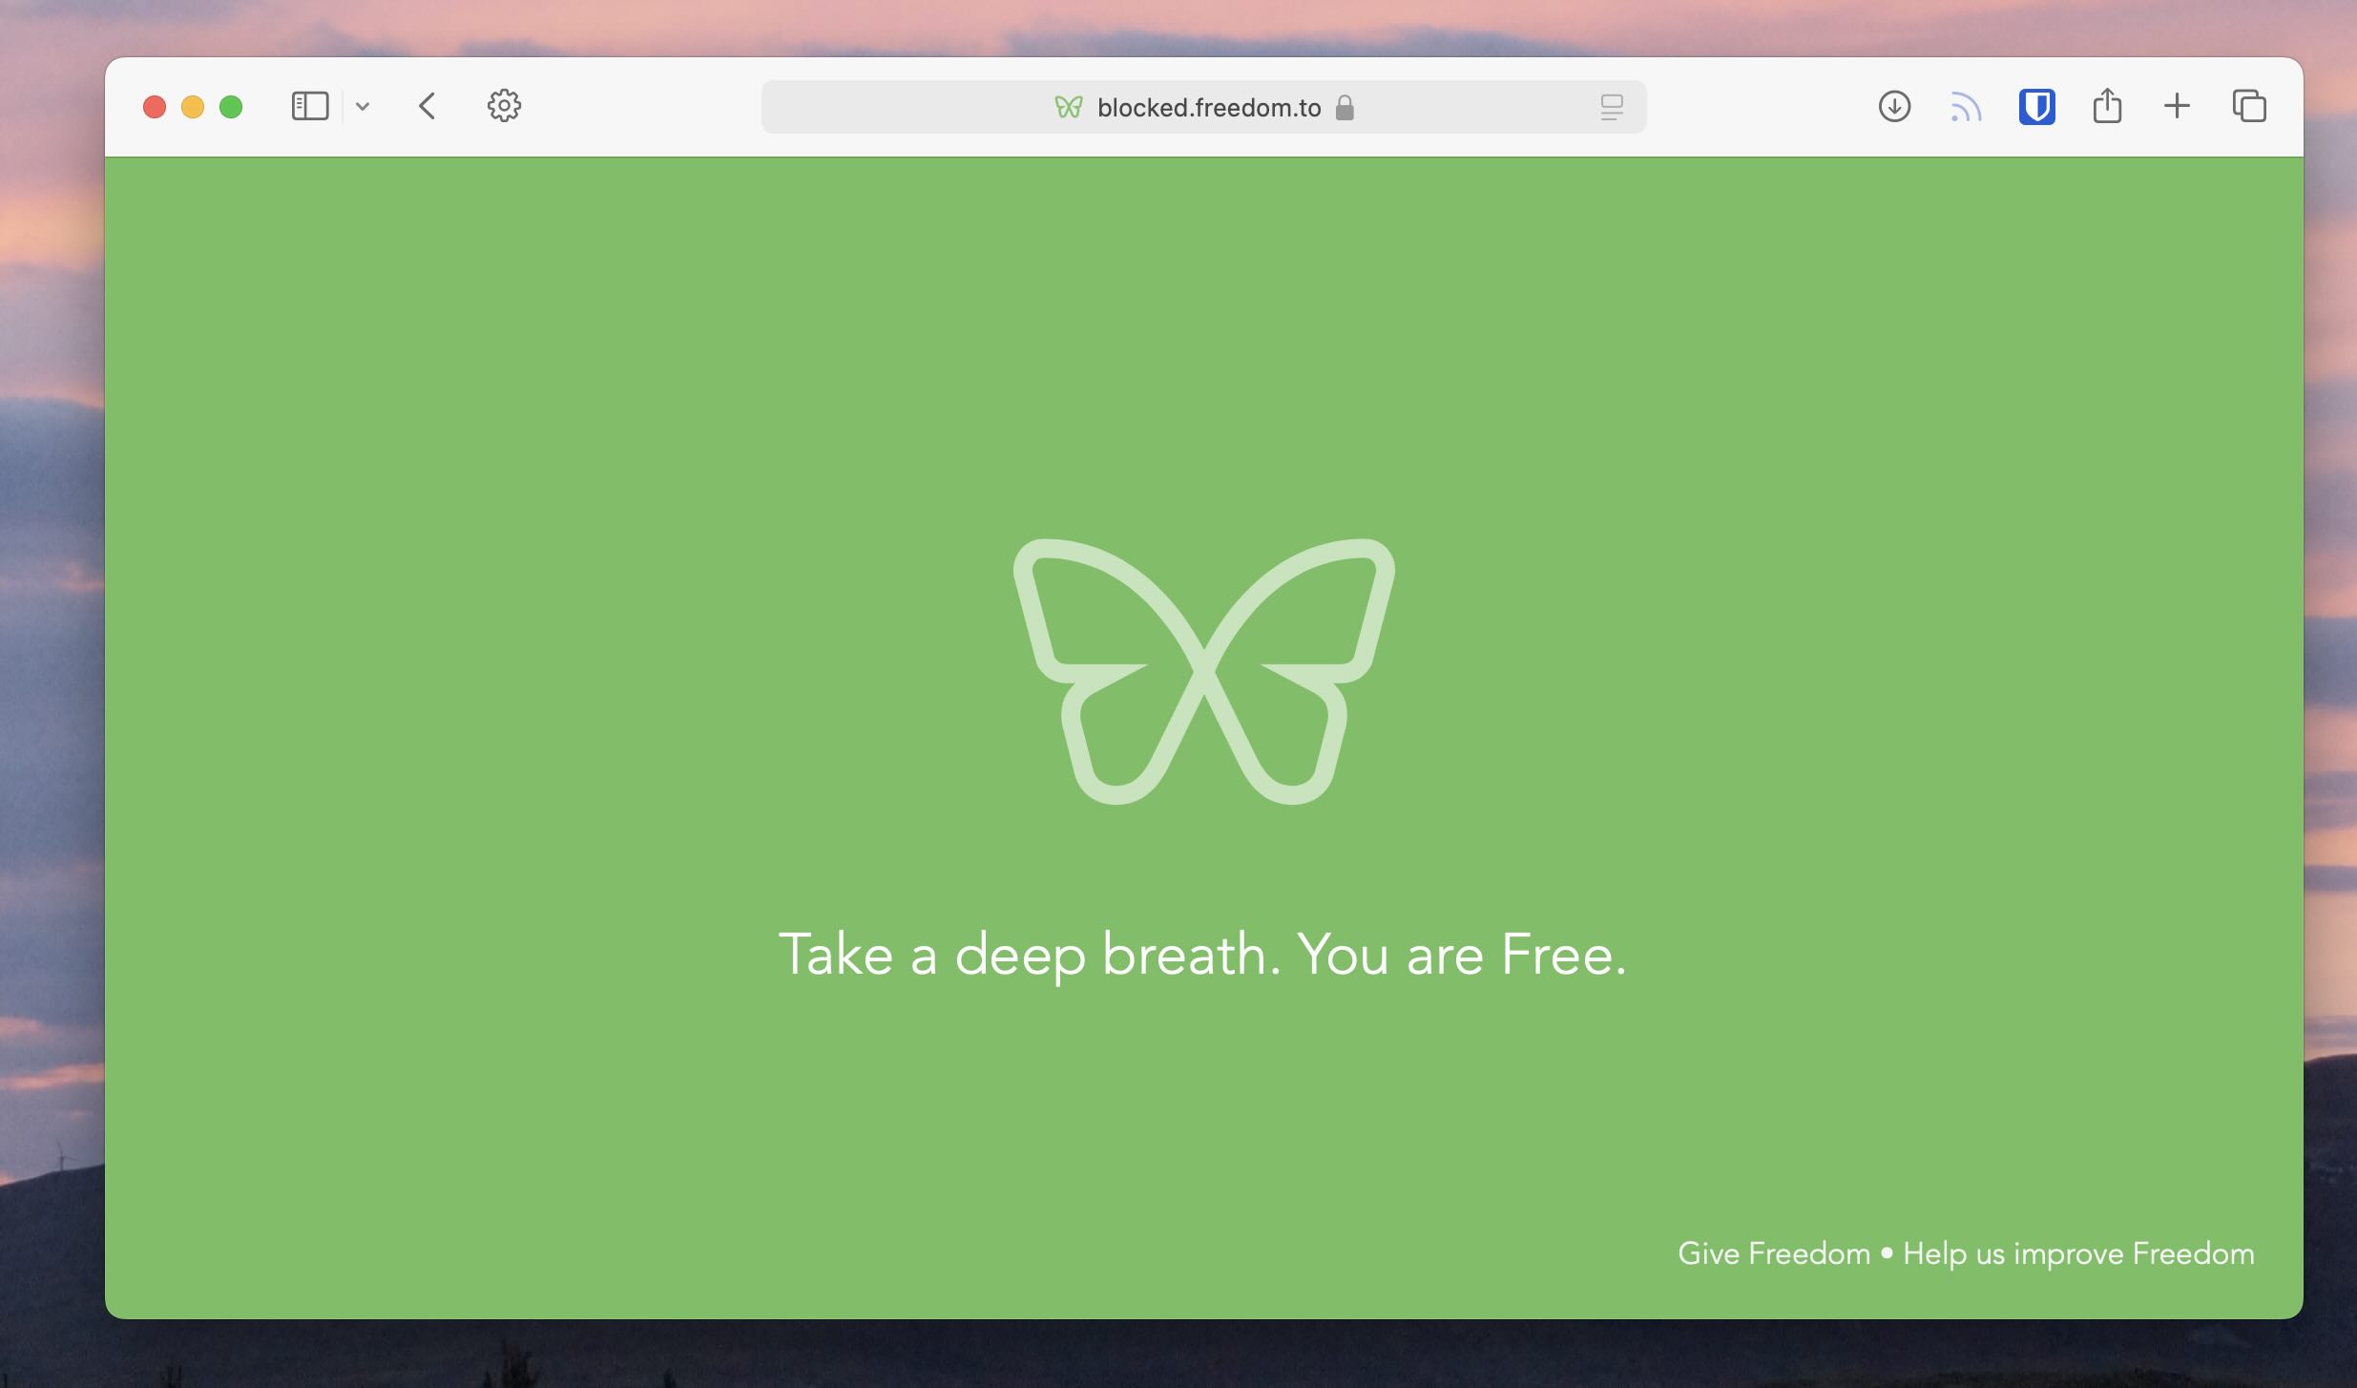The width and height of the screenshot is (2357, 1388).
Task: Click the 'Take a deep breath' headline
Action: 1202,954
